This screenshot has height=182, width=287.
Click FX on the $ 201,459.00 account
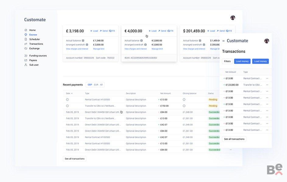[229, 31]
